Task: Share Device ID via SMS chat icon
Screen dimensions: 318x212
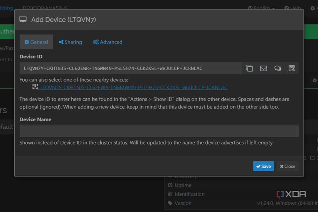Action: point(278,68)
